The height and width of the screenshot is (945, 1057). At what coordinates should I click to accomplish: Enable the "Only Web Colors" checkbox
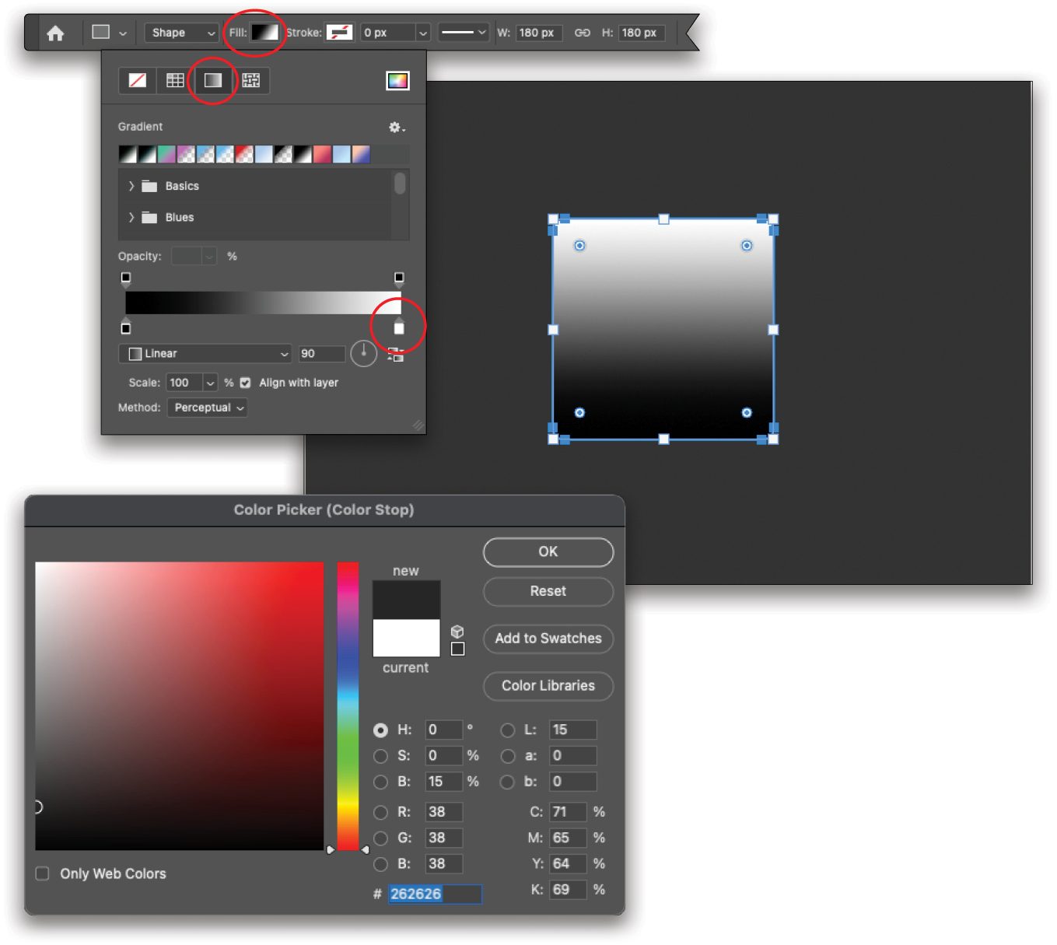tap(42, 873)
